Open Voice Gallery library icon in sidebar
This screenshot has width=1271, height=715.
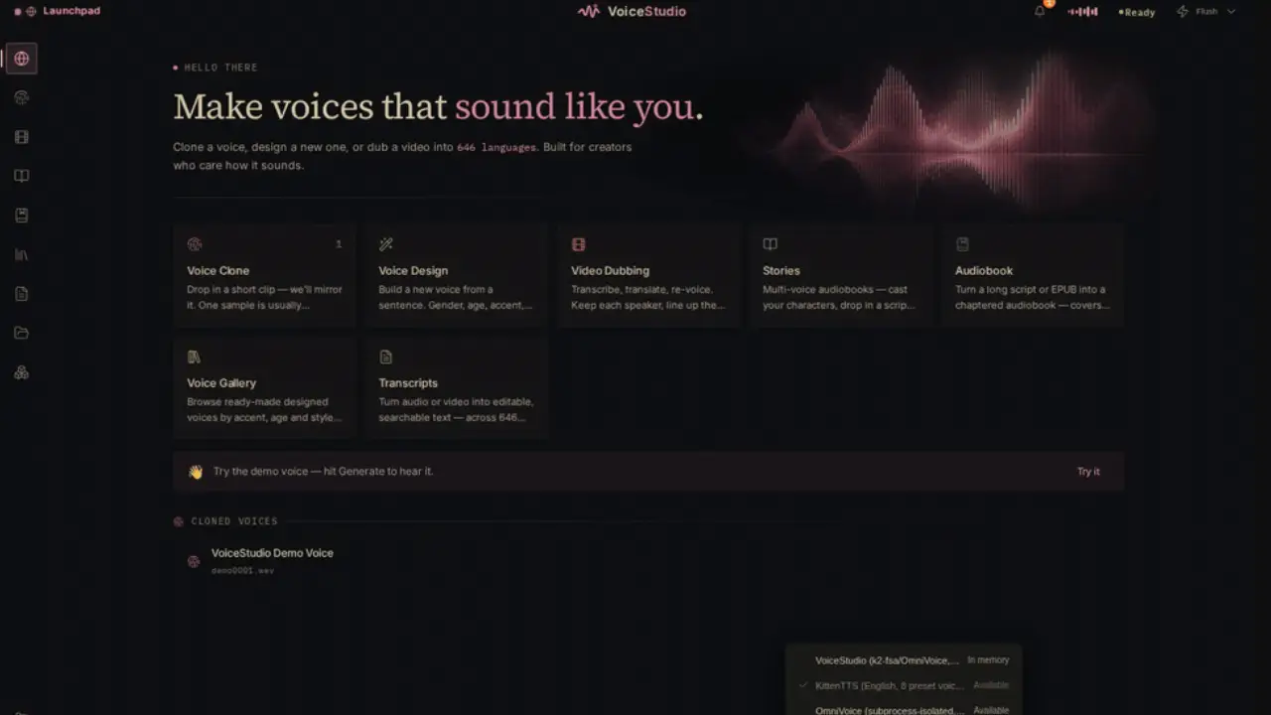click(21, 254)
